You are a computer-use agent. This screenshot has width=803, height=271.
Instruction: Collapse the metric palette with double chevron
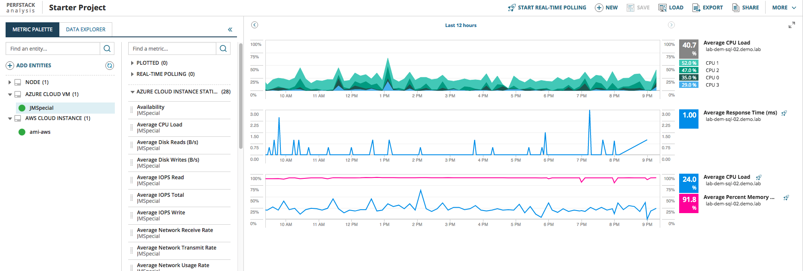[230, 30]
